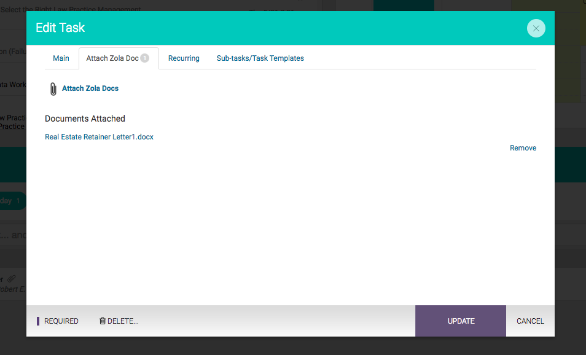Click the attachment count badge
586x355 pixels.
tap(144, 58)
